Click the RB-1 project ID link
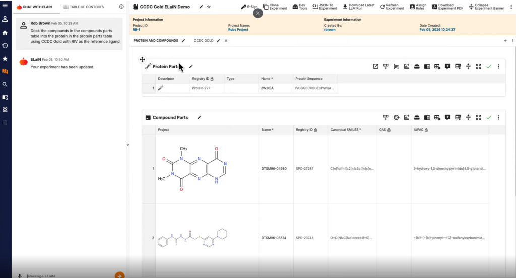 (x=136, y=30)
